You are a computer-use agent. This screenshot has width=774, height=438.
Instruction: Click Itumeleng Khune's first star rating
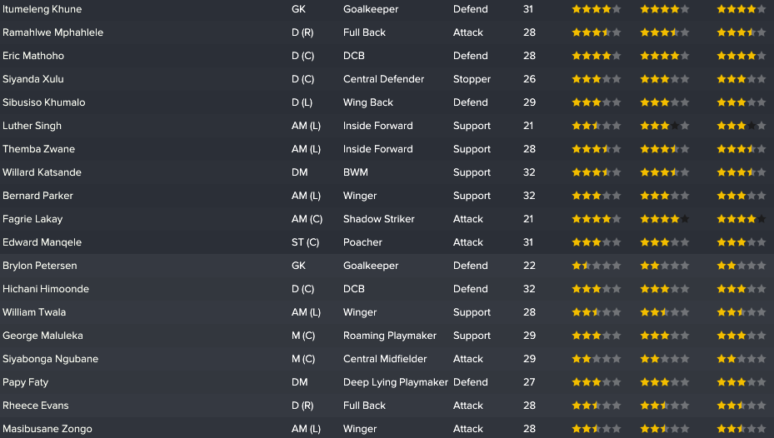597,9
